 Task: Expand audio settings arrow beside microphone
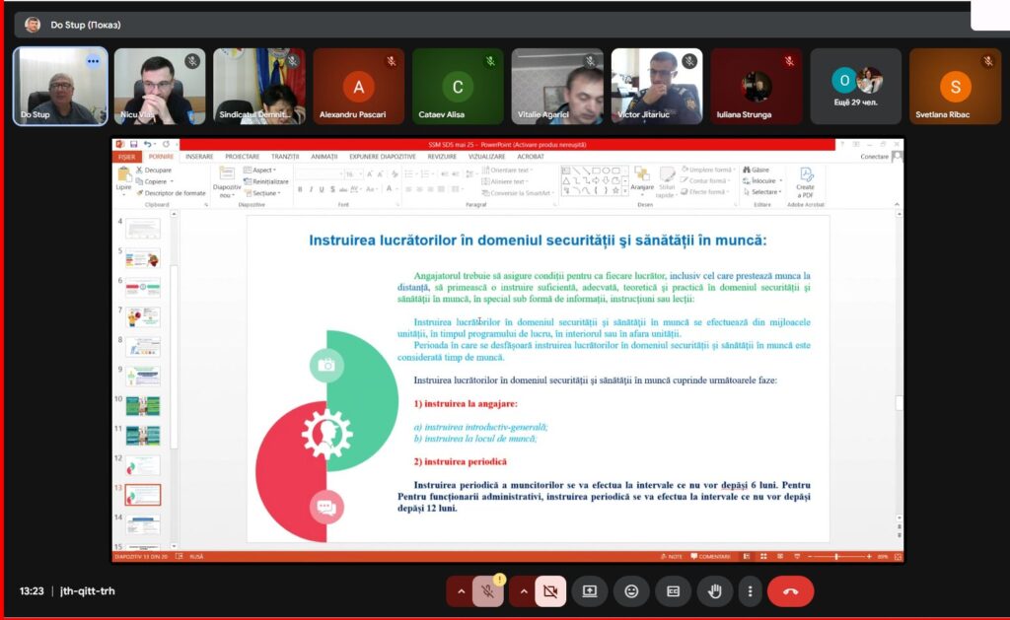(460, 591)
